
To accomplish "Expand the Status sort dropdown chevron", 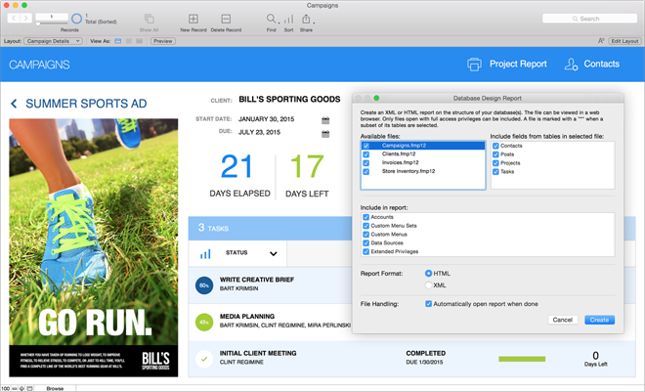I will (273, 253).
